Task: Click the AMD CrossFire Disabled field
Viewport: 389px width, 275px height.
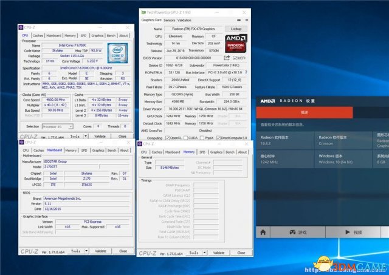Action: pos(205,131)
